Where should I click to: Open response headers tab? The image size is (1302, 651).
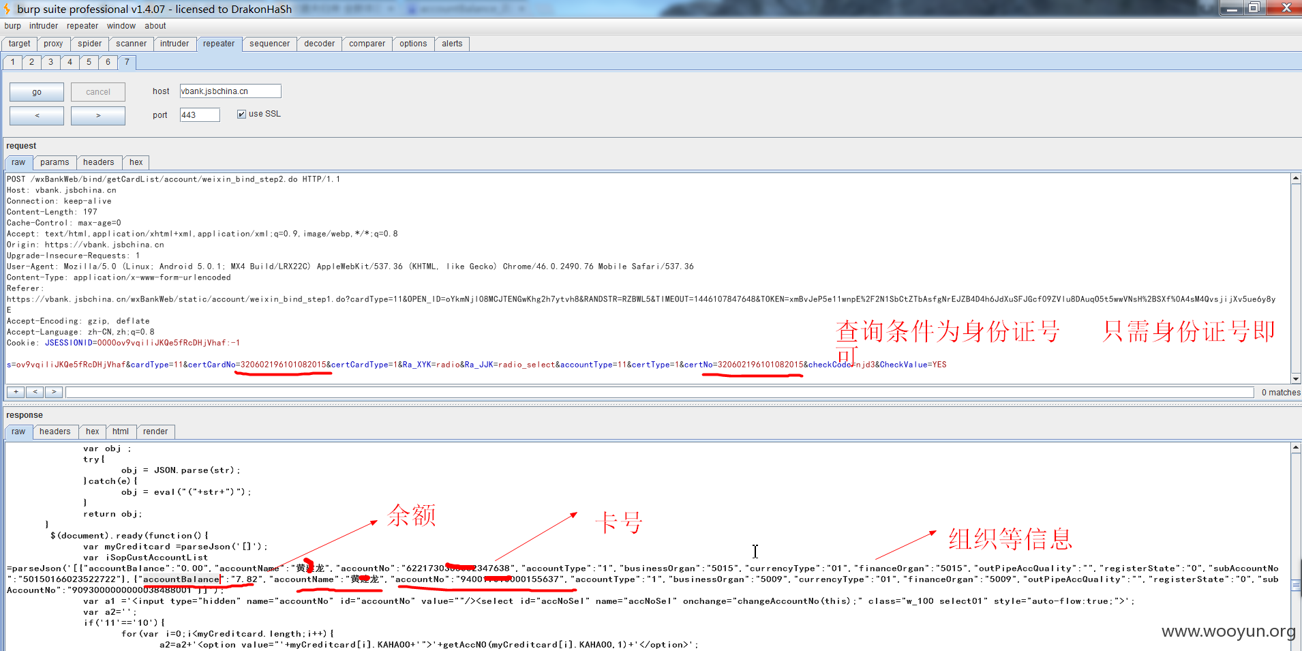55,432
